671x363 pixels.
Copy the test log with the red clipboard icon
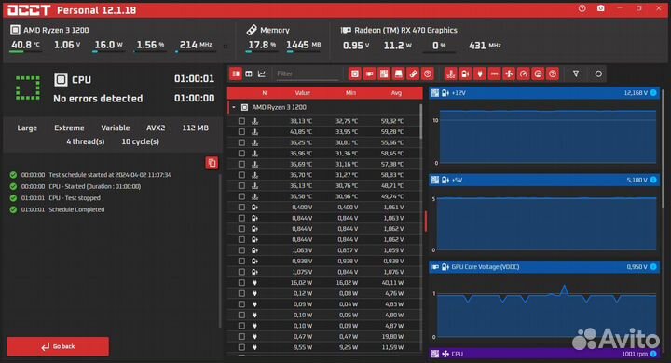tap(212, 163)
